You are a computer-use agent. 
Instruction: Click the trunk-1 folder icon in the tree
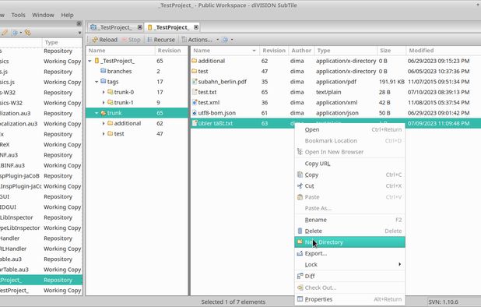(x=111, y=102)
